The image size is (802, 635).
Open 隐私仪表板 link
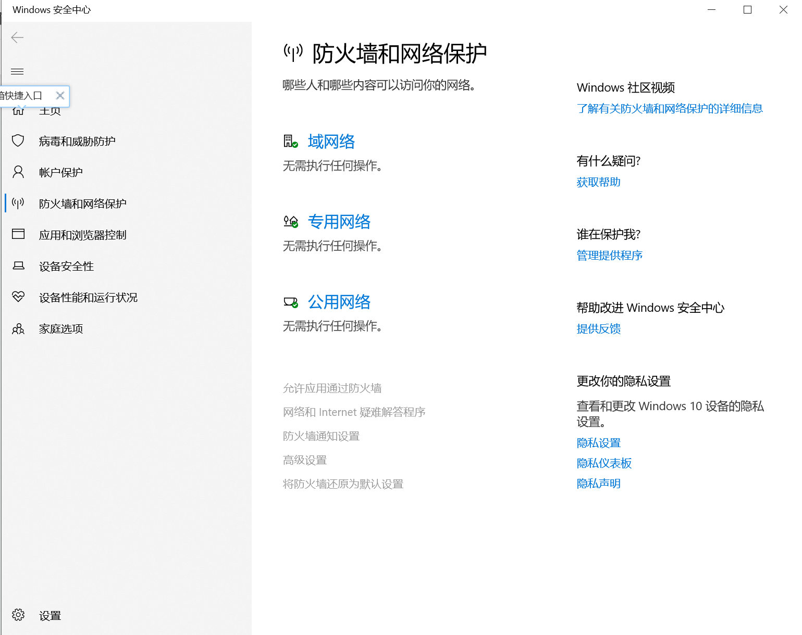(604, 463)
